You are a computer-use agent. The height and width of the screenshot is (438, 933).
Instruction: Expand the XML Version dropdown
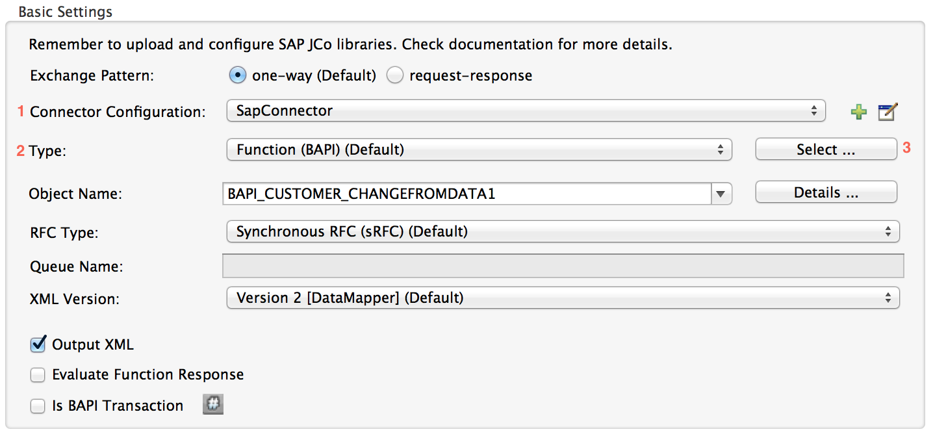click(x=563, y=298)
